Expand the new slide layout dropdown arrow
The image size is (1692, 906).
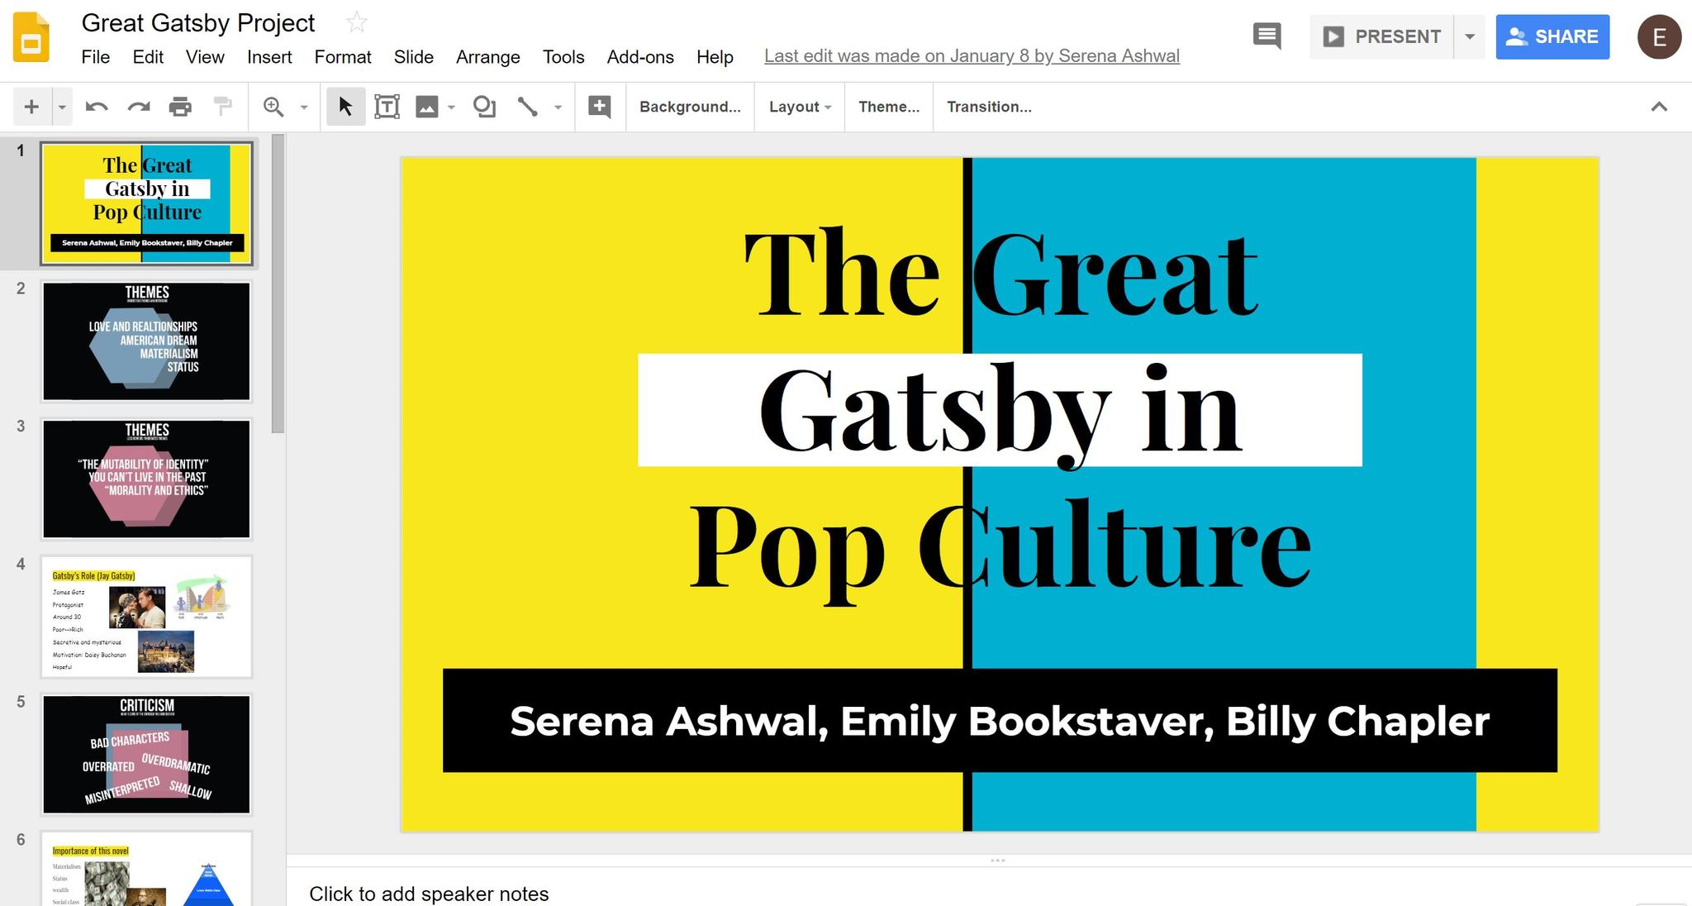pos(62,107)
